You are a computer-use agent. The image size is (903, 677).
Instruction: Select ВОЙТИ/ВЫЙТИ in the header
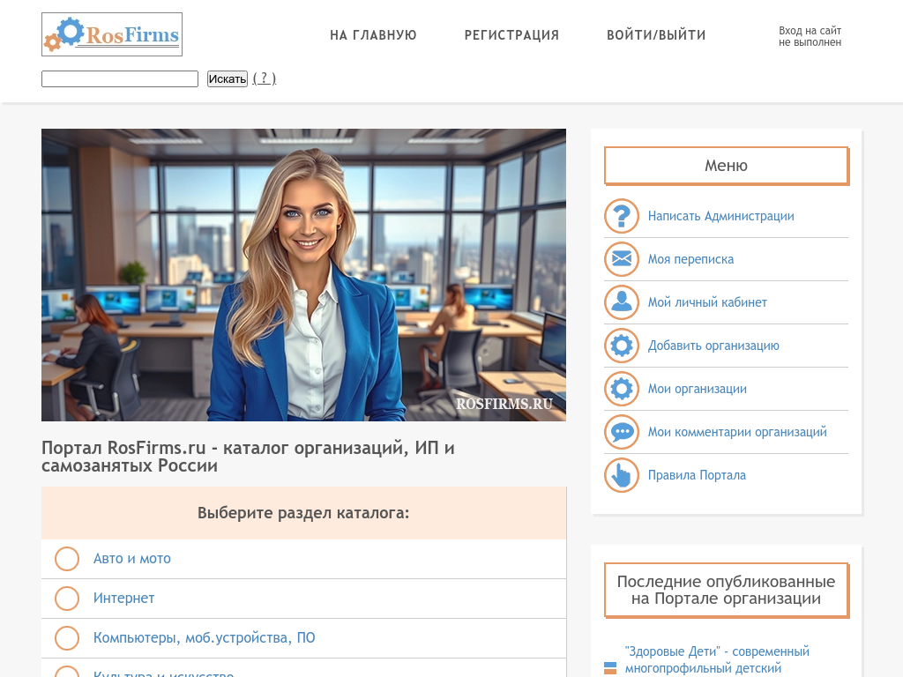tap(656, 35)
